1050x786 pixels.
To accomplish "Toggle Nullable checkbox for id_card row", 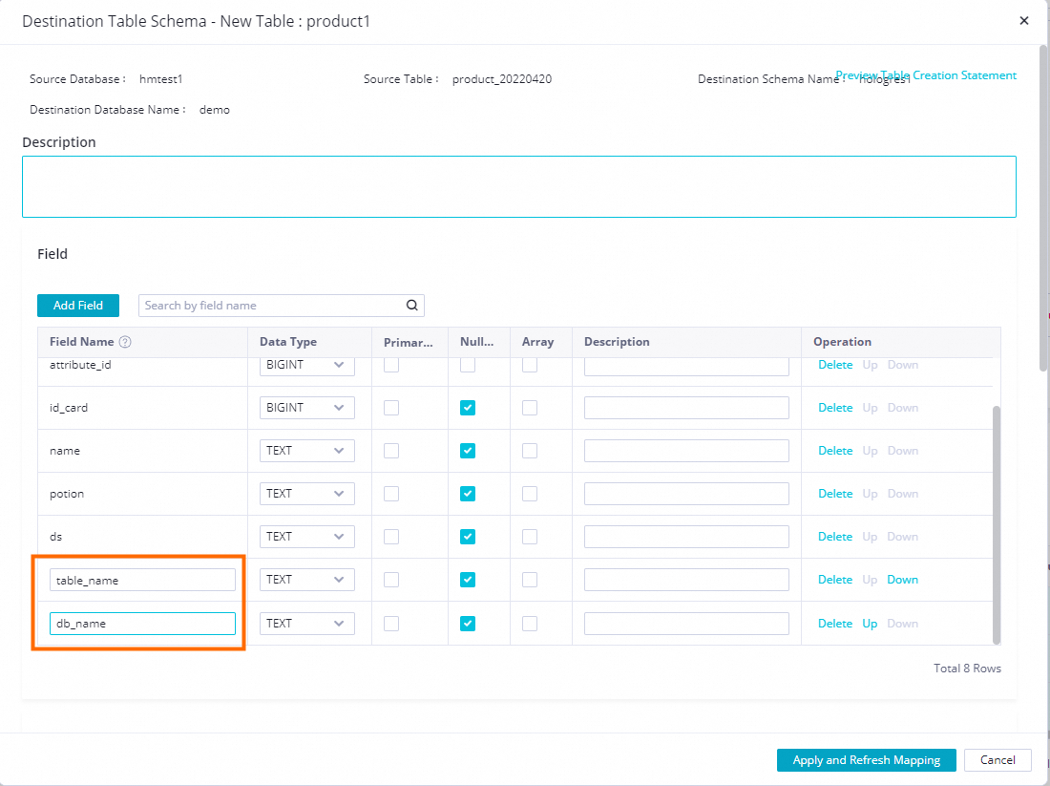I will tap(468, 408).
